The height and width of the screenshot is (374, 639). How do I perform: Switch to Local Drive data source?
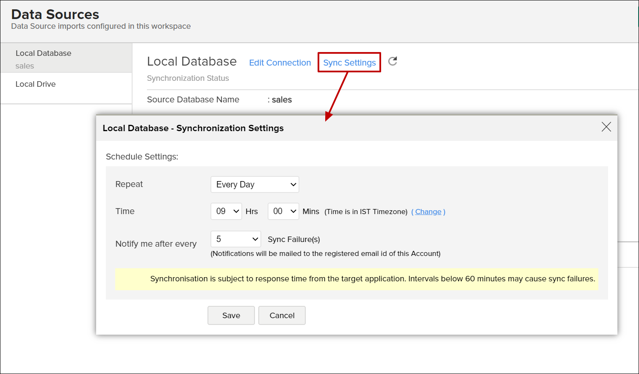tap(36, 84)
